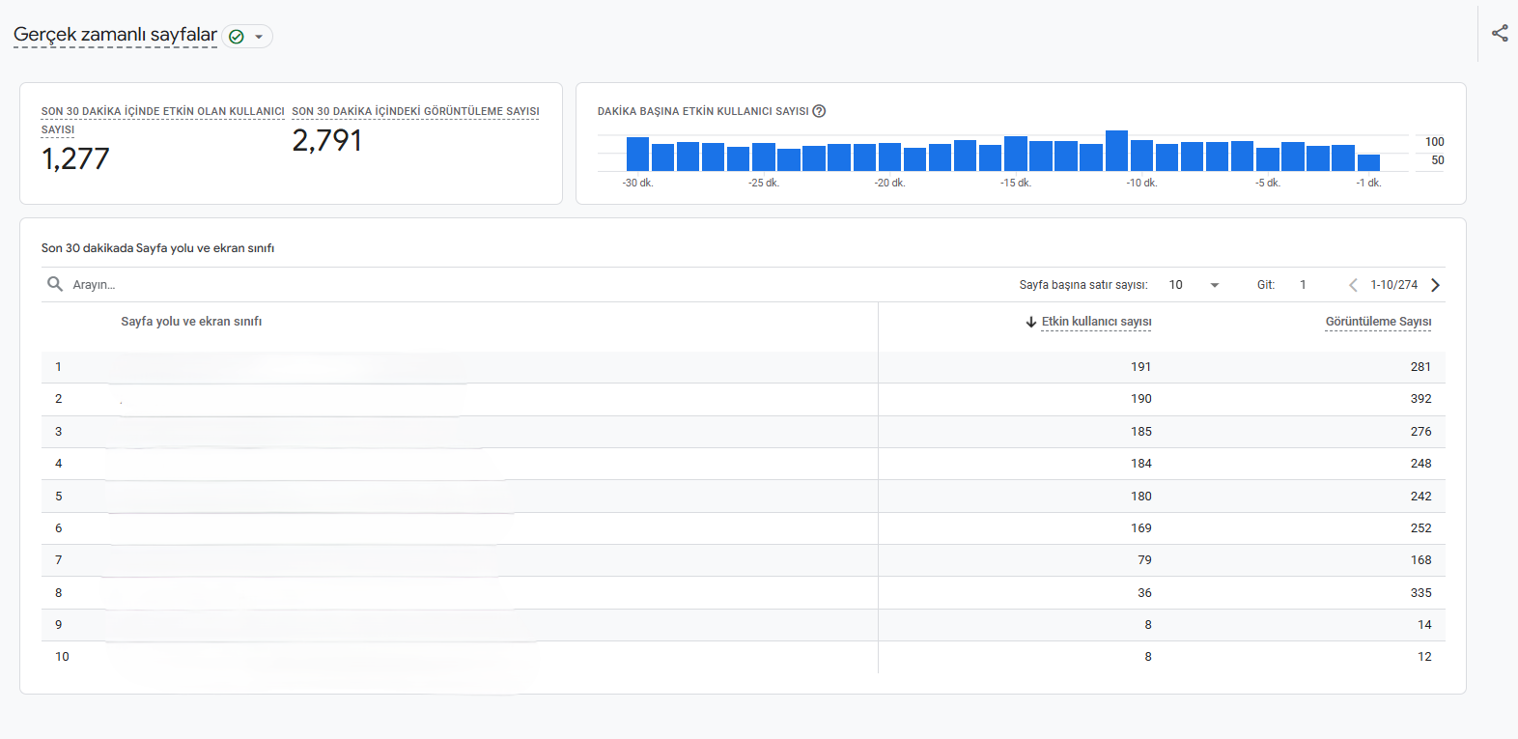Click Son 30 dakika içinde etkin olan kullanıcı label
This screenshot has height=739, width=1518.
pyautogui.click(x=162, y=120)
